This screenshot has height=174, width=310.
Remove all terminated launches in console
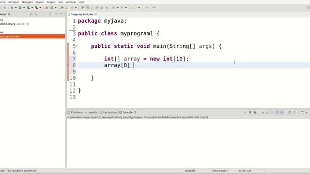[x=255, y=112]
